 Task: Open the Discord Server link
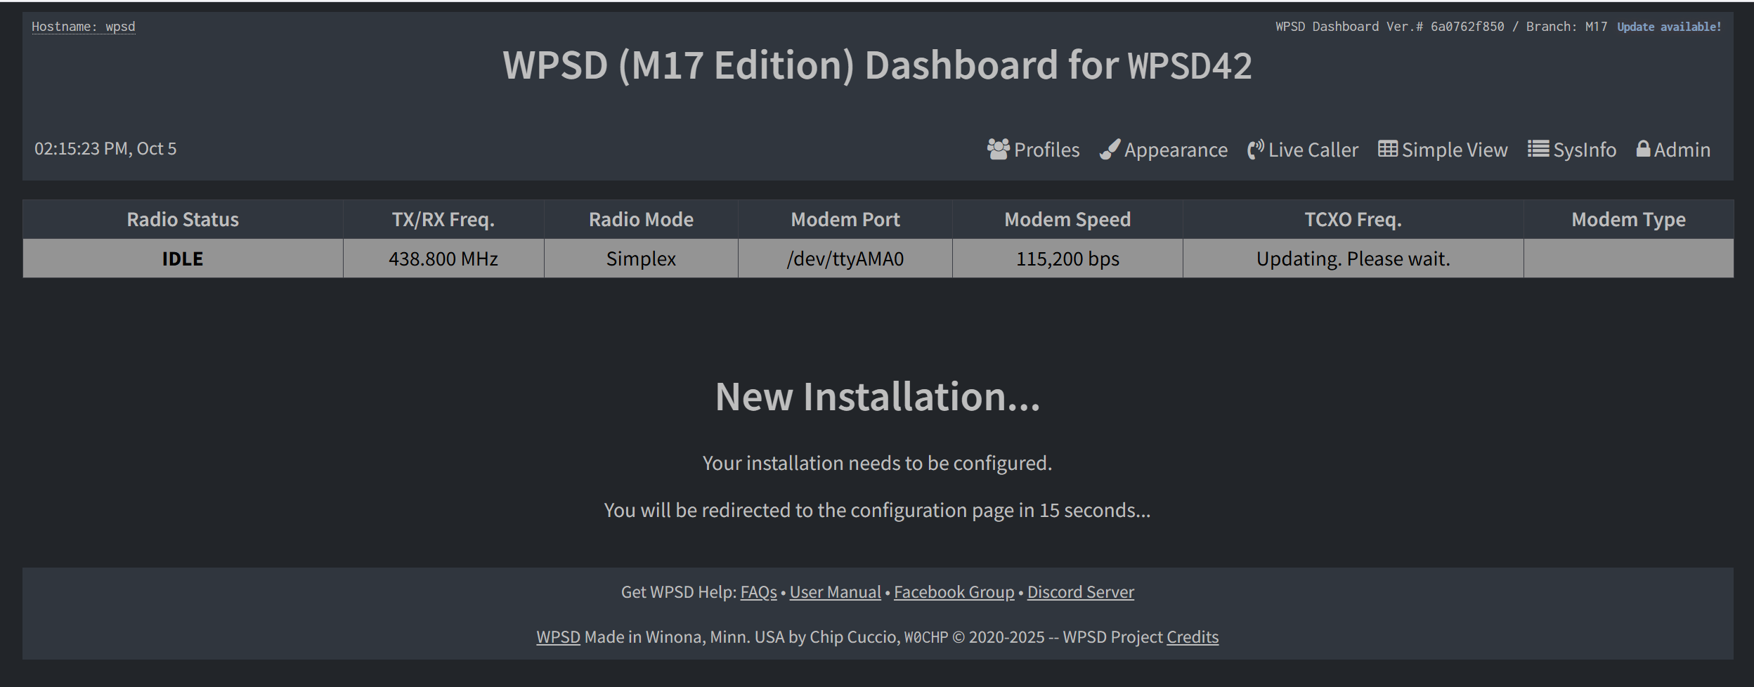click(1080, 592)
